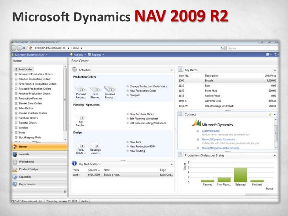The height and width of the screenshot is (216, 288).
Task: Open Simulated Production Orders list
Action: pos(36,74)
